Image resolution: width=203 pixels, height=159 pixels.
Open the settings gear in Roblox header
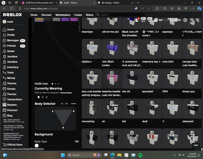point(185,20)
